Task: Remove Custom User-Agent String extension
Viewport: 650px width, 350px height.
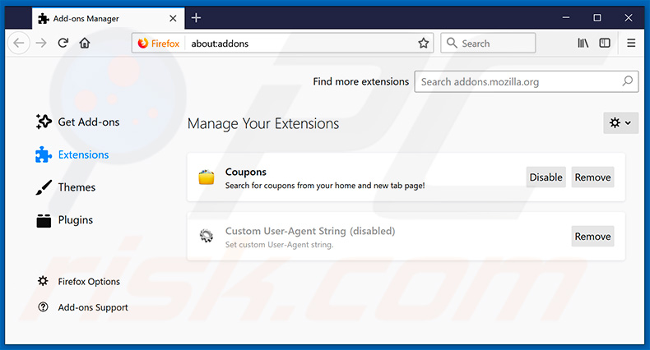Action: pyautogui.click(x=592, y=237)
